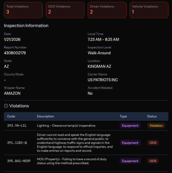Select violation code 395.8A1-HOSP
Image resolution: width=172 pixels, height=173 pixels.
pyautogui.click(x=19, y=161)
